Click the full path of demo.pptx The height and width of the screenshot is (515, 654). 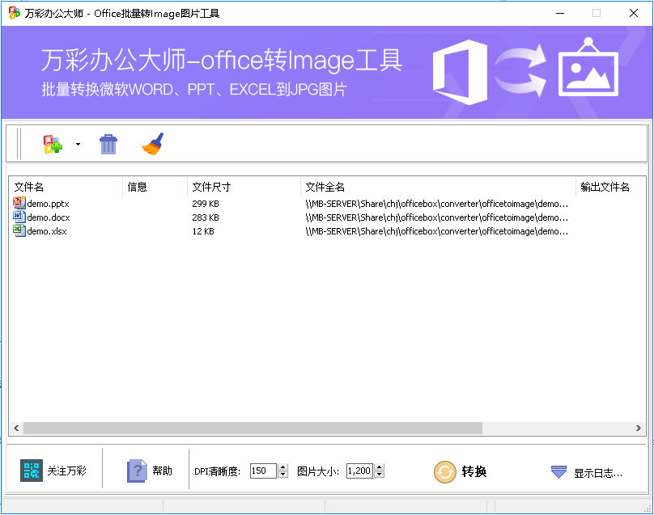coord(437,204)
